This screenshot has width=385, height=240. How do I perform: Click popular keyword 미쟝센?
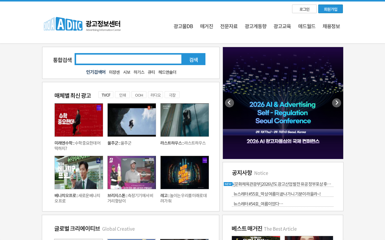click(114, 72)
